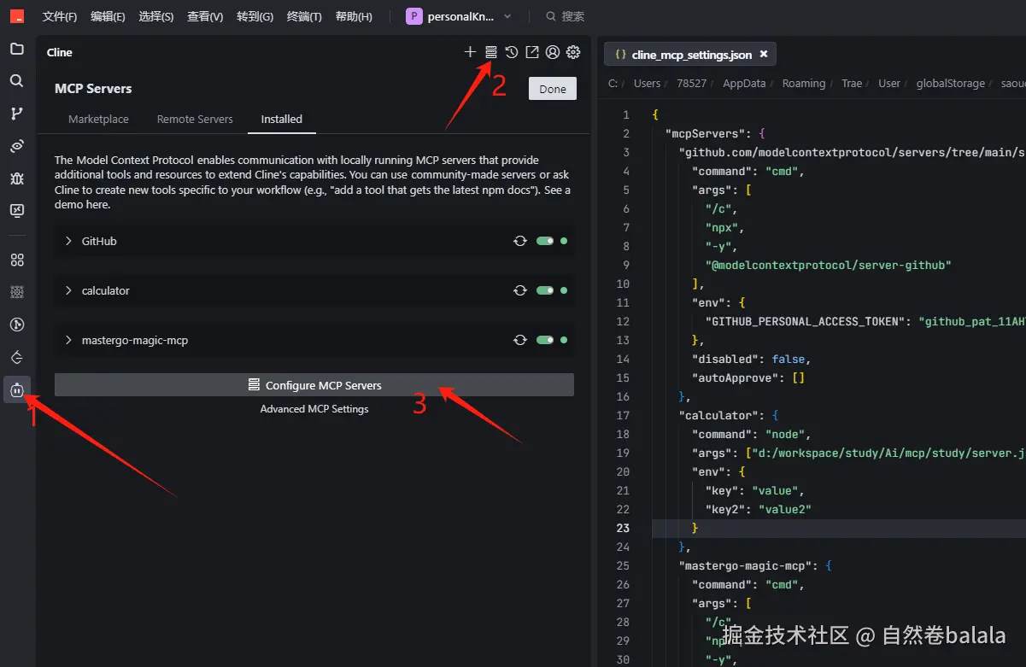This screenshot has height=667, width=1026.
Task: Pop out Cline into editor tab icon
Action: click(531, 52)
